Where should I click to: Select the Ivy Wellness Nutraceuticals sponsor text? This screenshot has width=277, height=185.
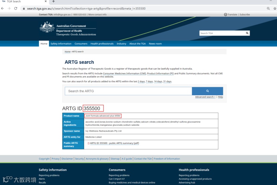pyautogui.click(x=103, y=131)
